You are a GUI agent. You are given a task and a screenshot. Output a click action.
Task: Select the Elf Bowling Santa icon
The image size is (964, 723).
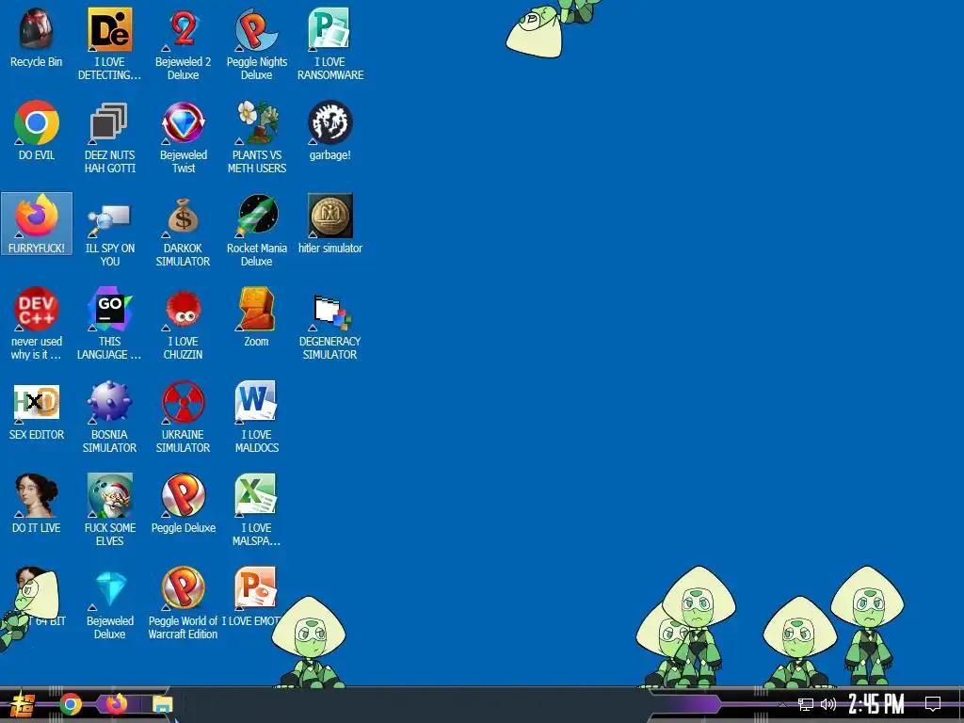(x=109, y=495)
